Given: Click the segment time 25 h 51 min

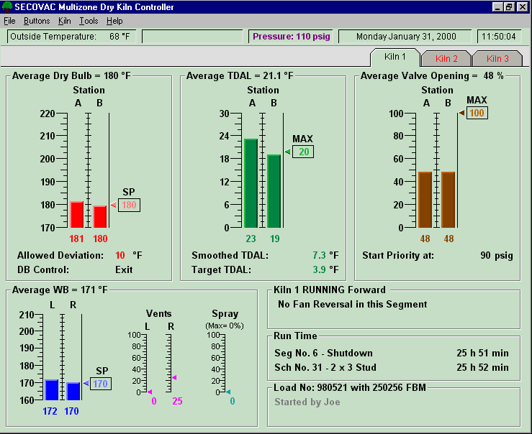Looking at the screenshot, I should pyautogui.click(x=482, y=353).
